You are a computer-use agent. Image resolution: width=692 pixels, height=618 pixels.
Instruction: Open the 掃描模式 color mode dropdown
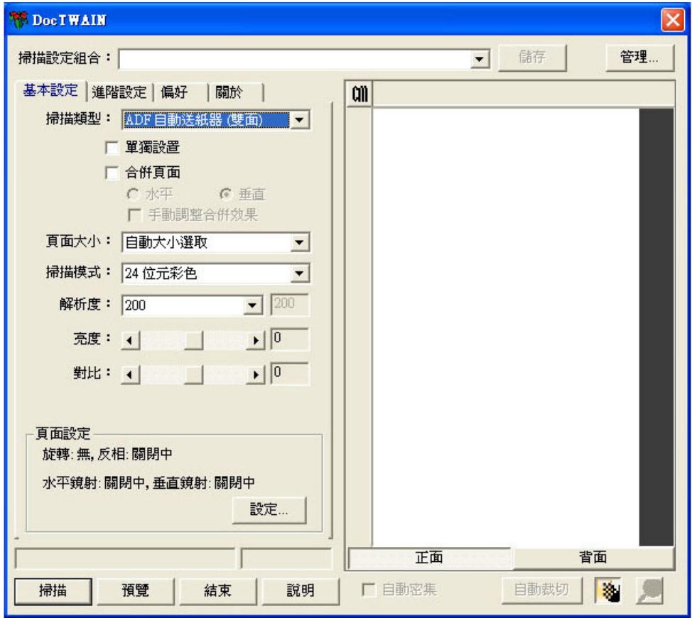300,272
